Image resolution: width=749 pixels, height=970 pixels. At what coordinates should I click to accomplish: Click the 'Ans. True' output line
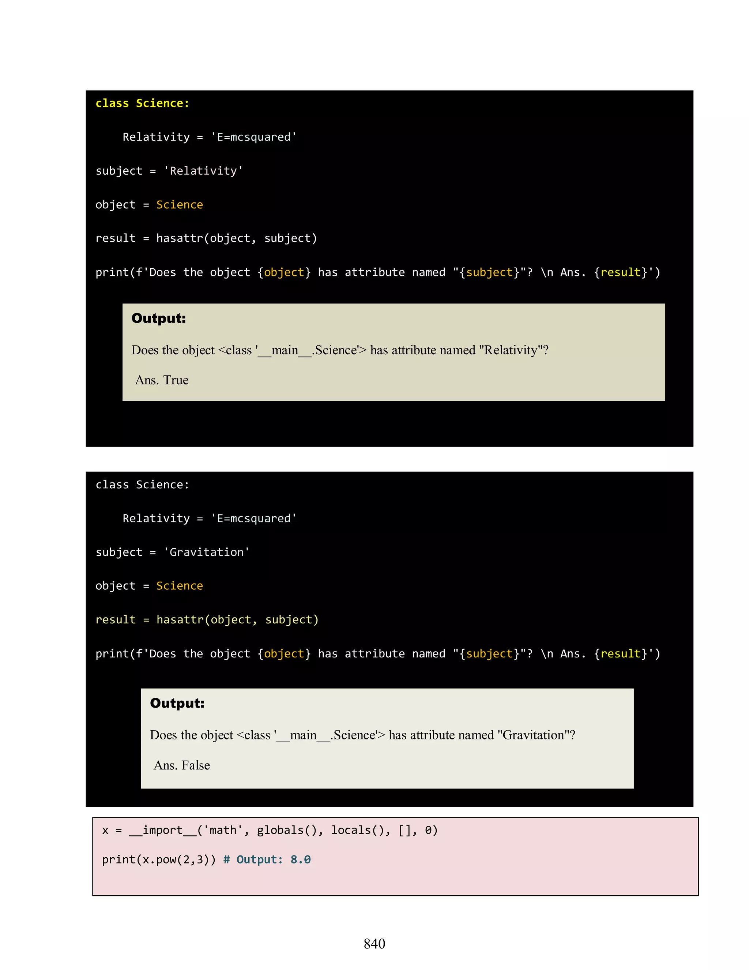pyautogui.click(x=162, y=380)
